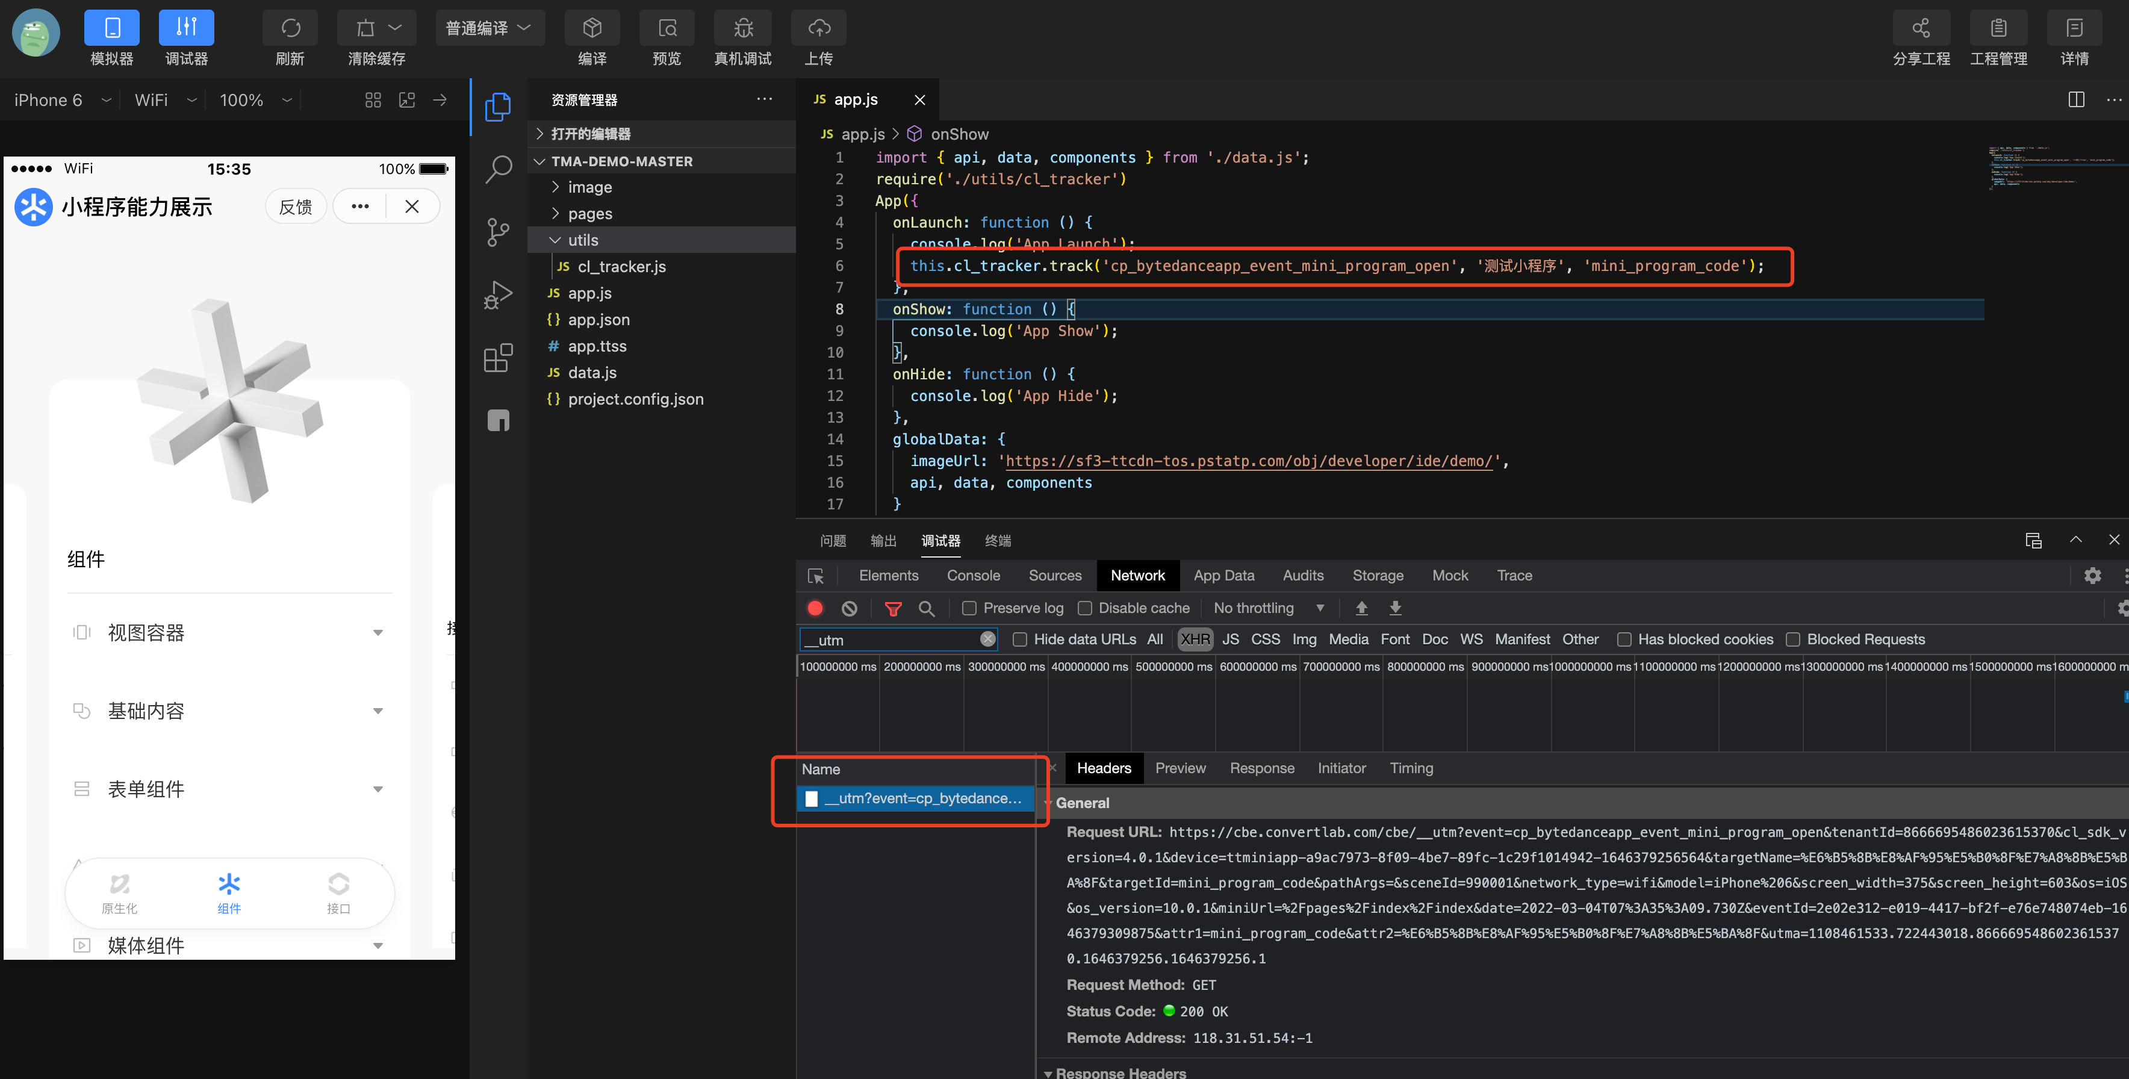Collapse the utils folder in explorer
Screen dimensions: 2129x1079
click(x=555, y=240)
